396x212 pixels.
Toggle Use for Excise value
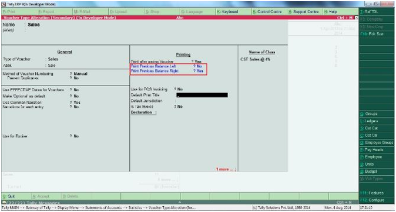[76, 136]
